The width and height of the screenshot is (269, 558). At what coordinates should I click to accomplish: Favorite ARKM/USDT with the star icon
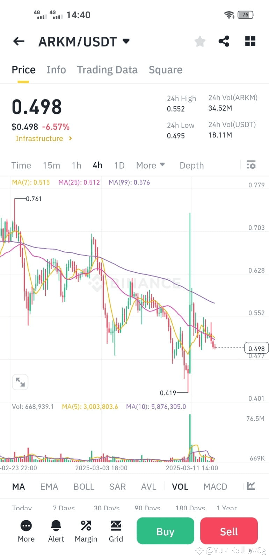point(200,41)
